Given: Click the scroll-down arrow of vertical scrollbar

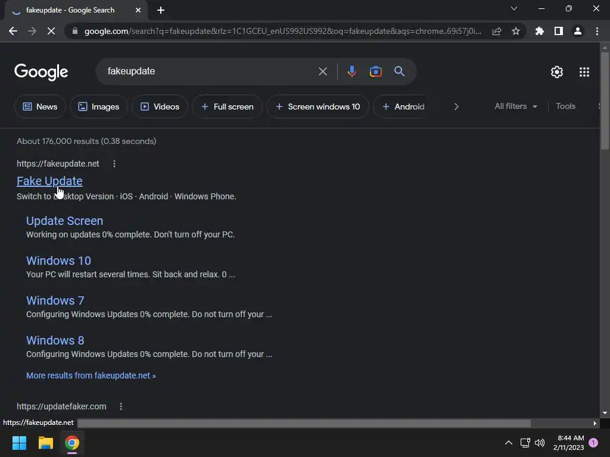Looking at the screenshot, I should pyautogui.click(x=605, y=413).
